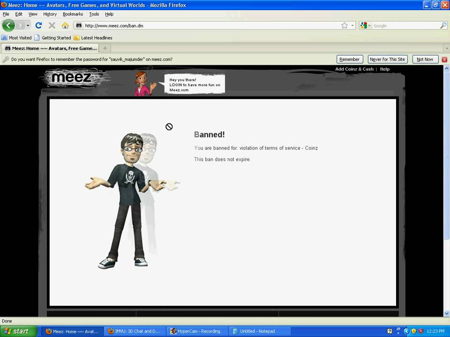Click the search magnifier icon
This screenshot has height=337, width=450.
(x=443, y=25)
